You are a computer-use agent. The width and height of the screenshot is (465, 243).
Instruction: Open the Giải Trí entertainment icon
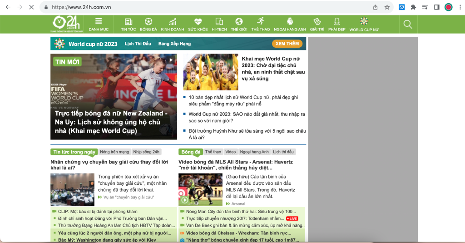(x=317, y=22)
